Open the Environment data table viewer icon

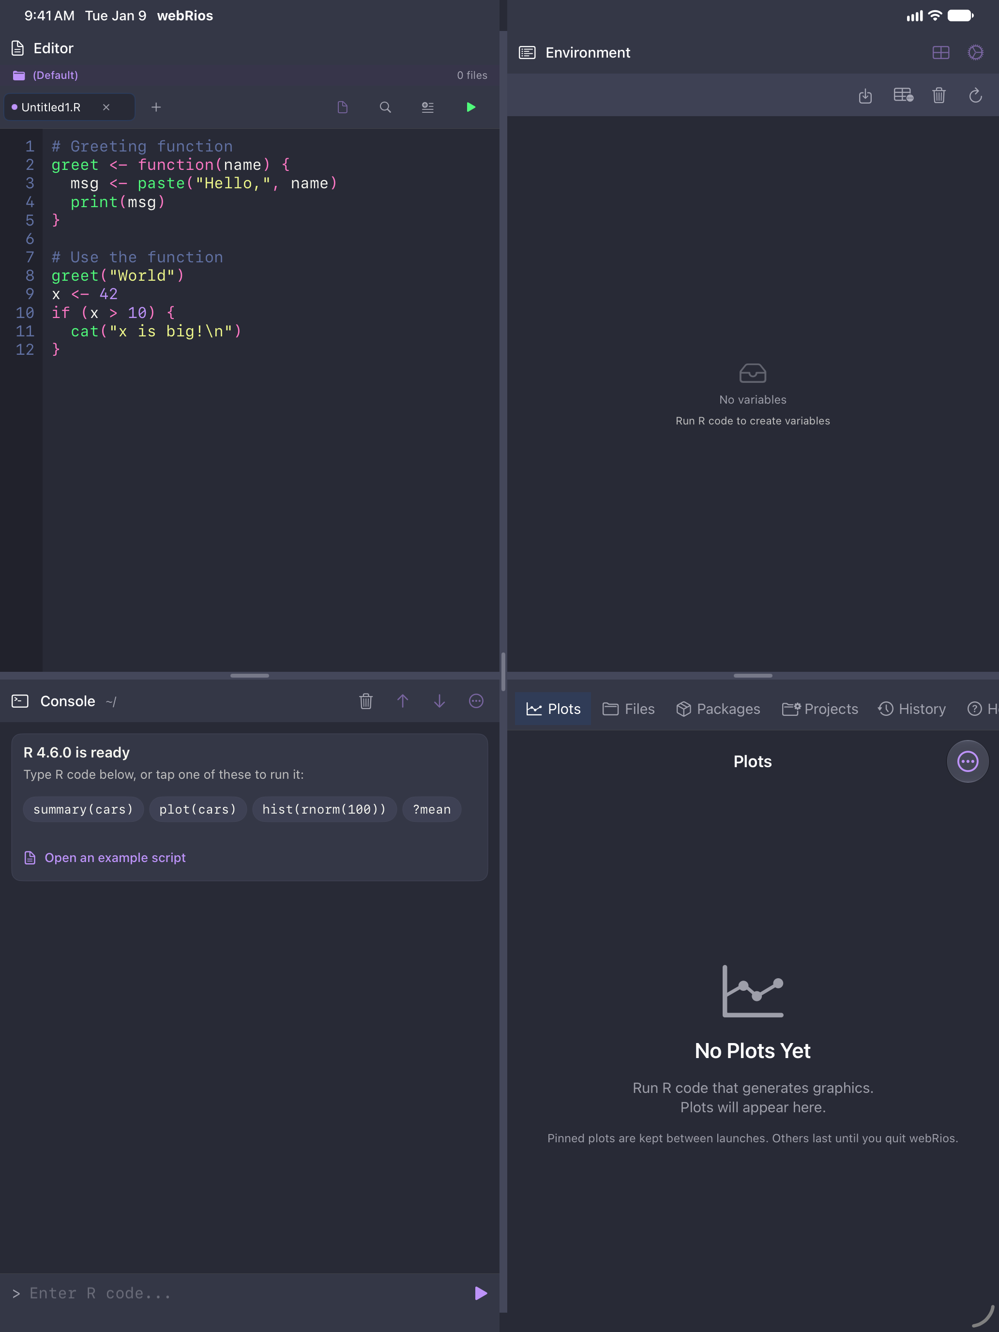click(x=903, y=95)
